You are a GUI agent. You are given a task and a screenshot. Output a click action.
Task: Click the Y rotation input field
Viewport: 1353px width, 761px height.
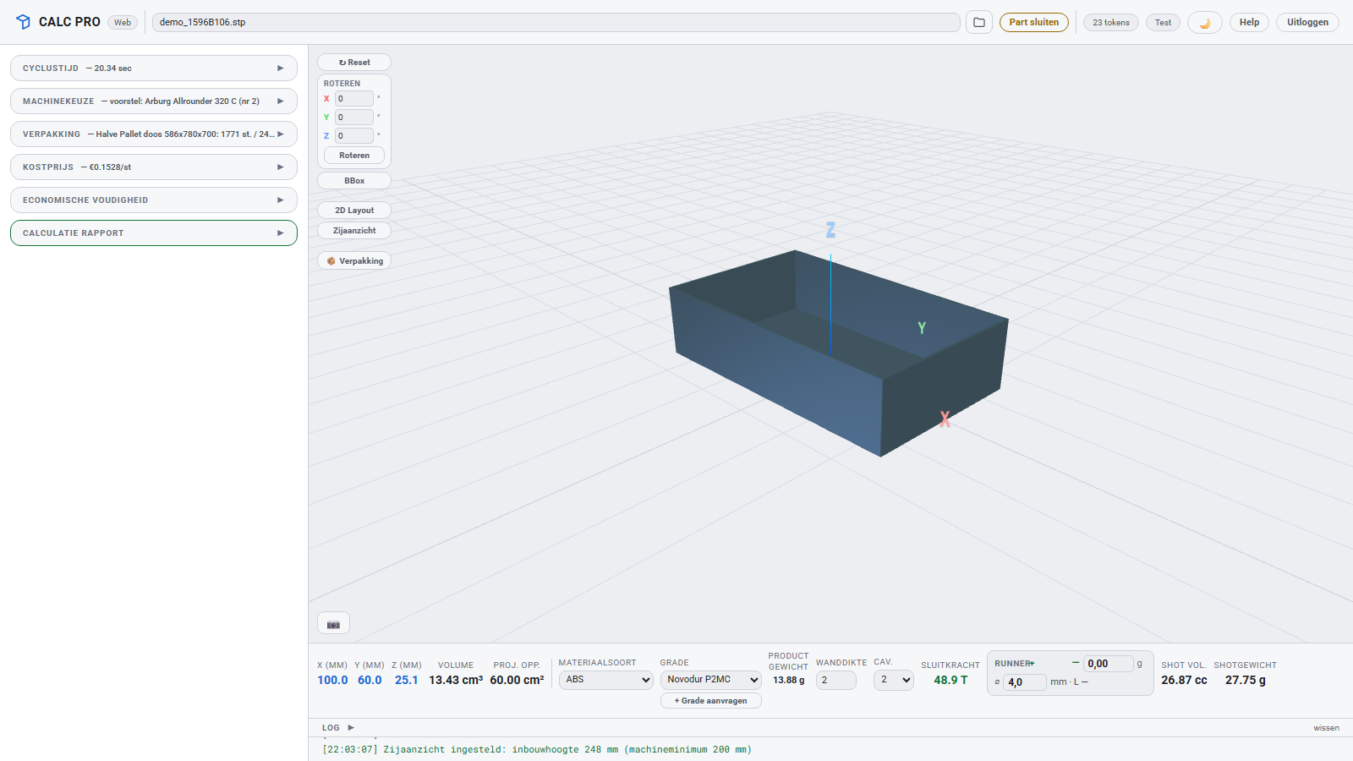point(354,118)
